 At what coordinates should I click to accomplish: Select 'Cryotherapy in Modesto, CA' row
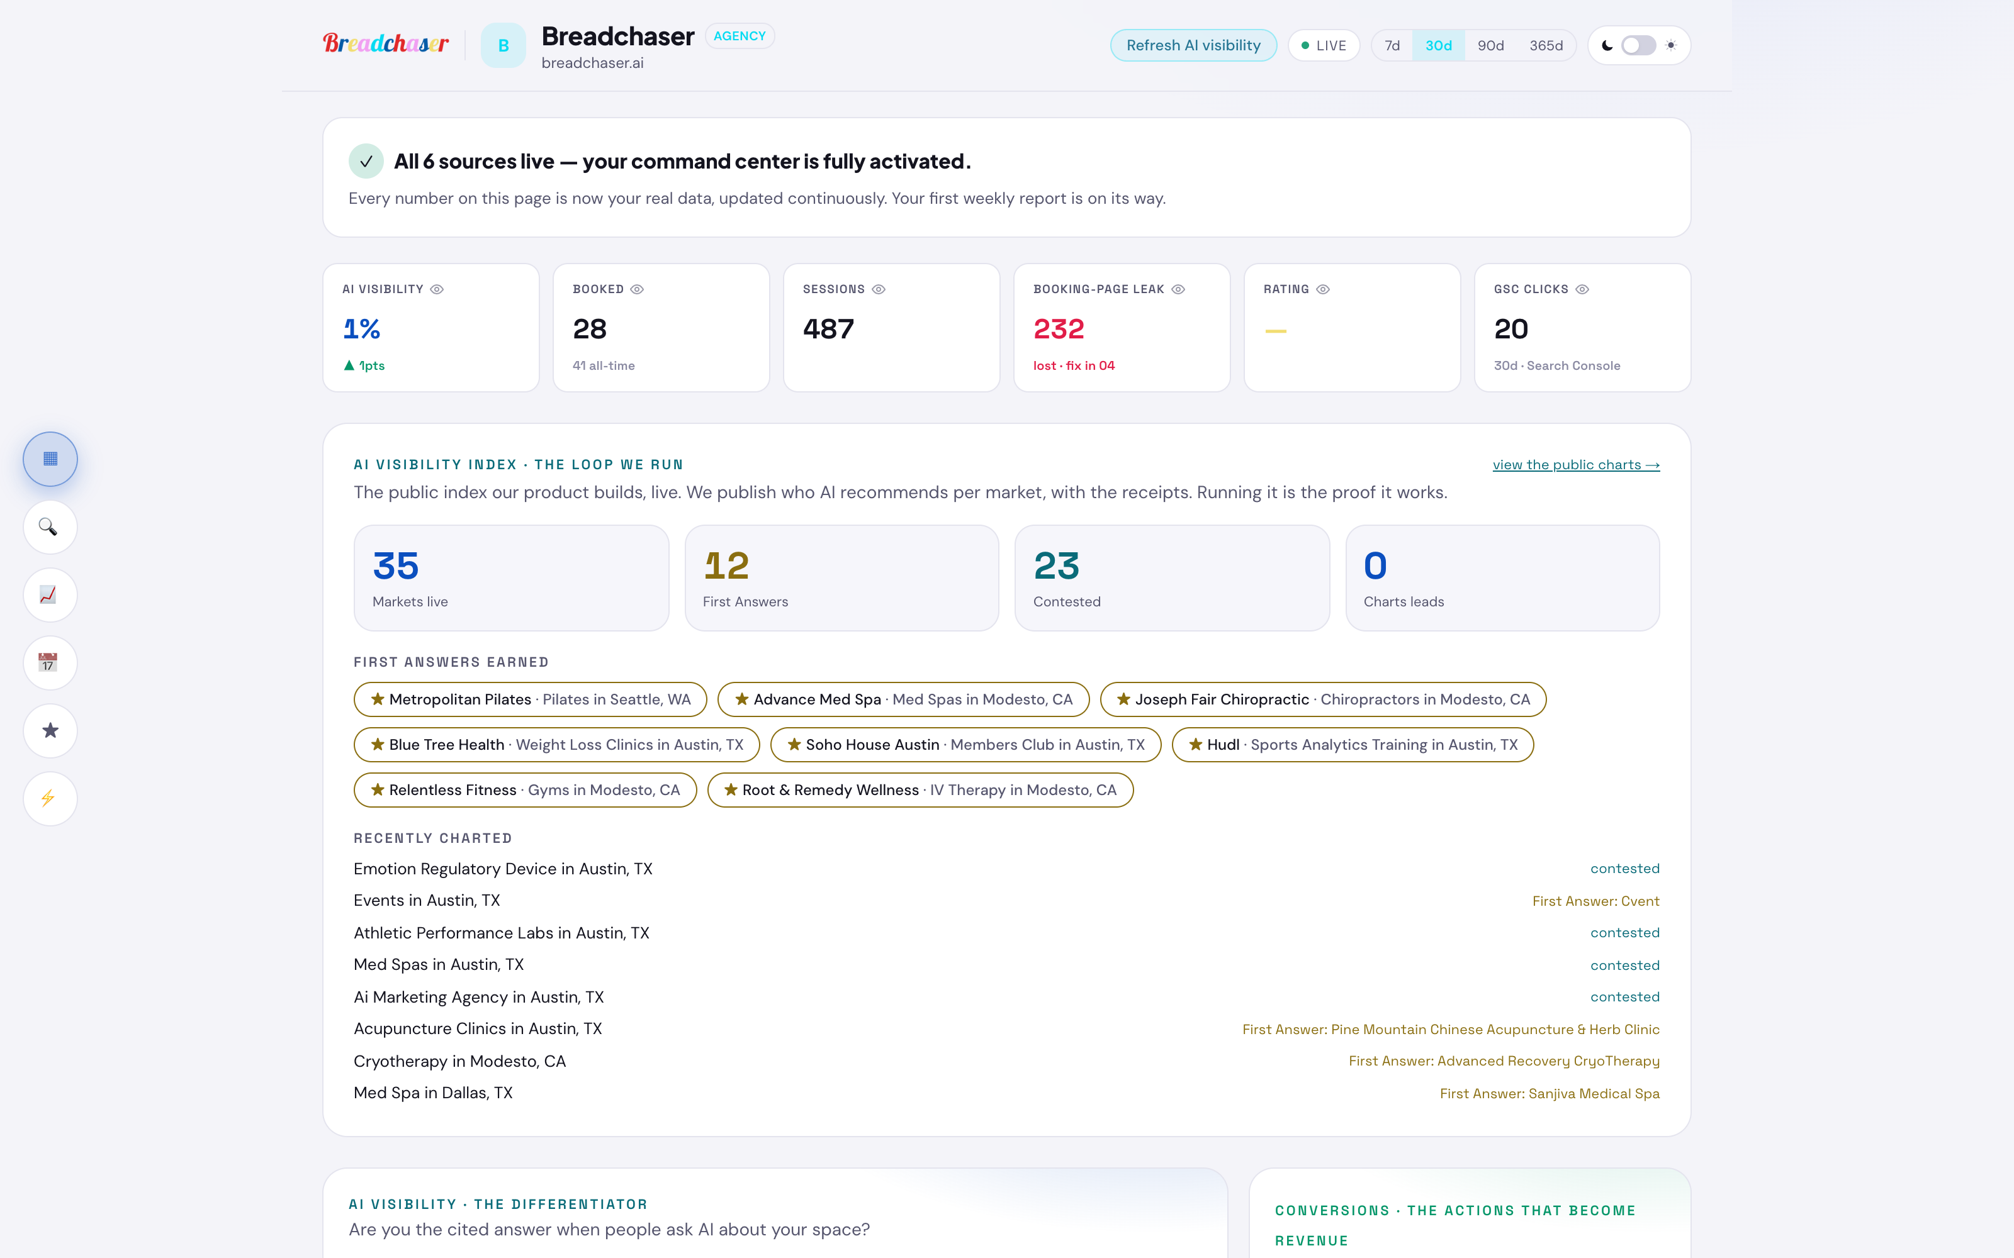point(1006,1061)
